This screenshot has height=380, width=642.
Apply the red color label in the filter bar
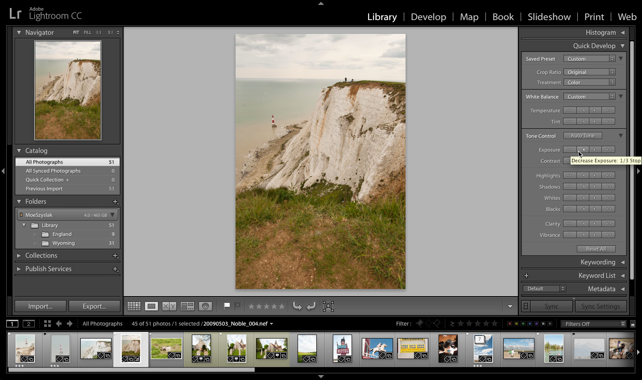[509, 323]
